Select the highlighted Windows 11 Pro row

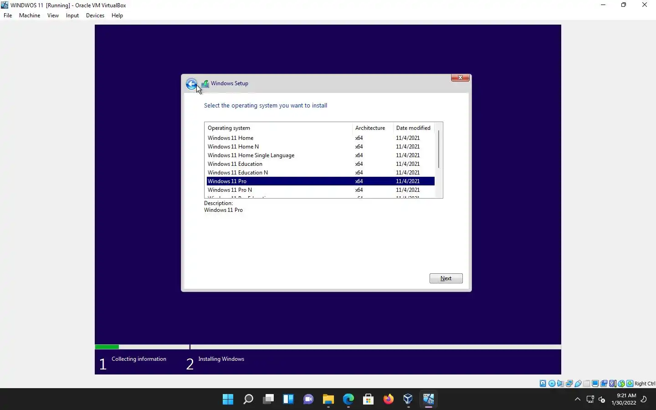coord(320,181)
